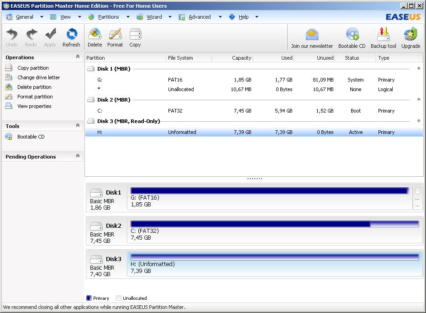Click the Disk 2 (MBR) header icon

click(x=91, y=100)
